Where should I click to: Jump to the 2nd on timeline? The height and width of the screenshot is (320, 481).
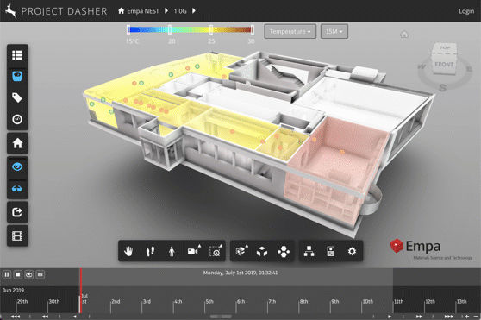click(x=116, y=302)
